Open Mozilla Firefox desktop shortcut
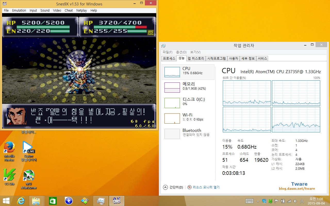Screen dimensions: 330x206 (9, 152)
